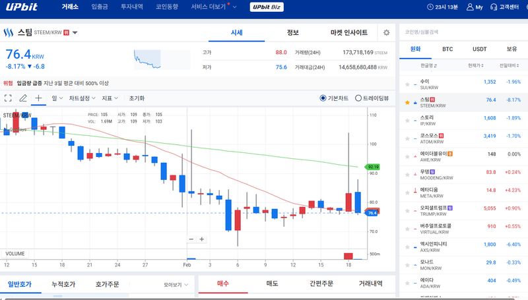Activate the crosshair cursor tool
Screen dimensions: 528x300
click(38, 98)
